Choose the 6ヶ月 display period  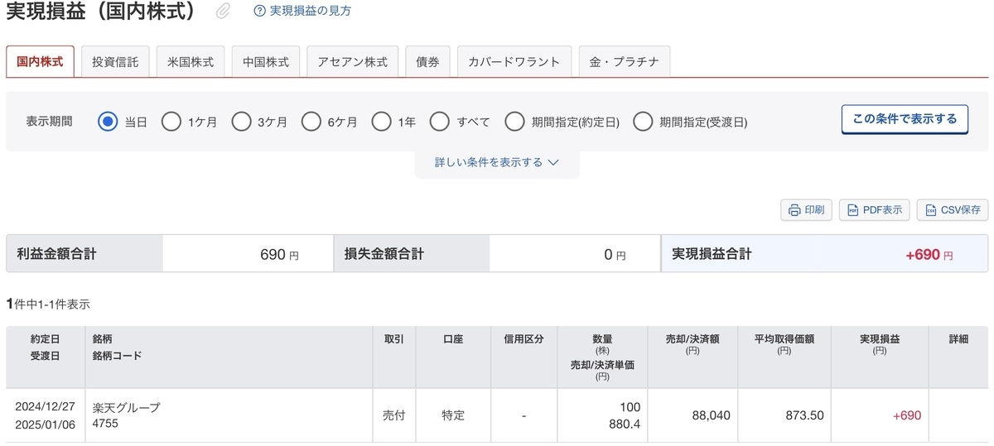tap(311, 122)
